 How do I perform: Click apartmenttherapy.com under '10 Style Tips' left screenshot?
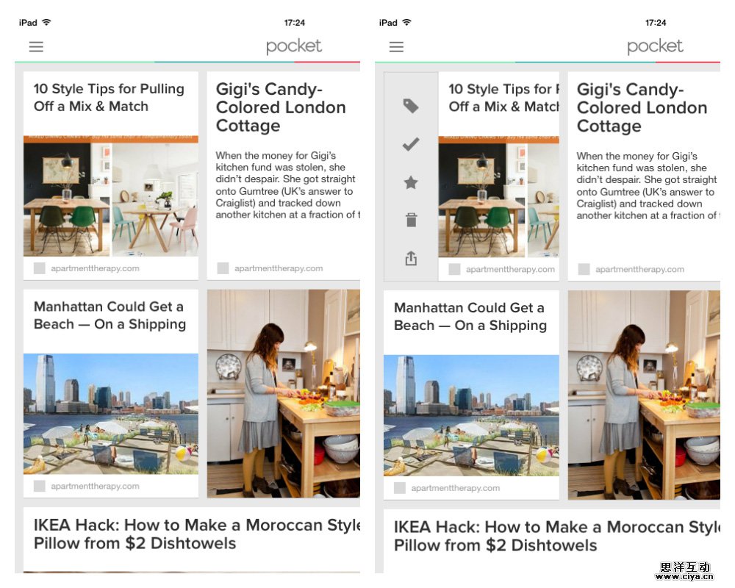95,268
